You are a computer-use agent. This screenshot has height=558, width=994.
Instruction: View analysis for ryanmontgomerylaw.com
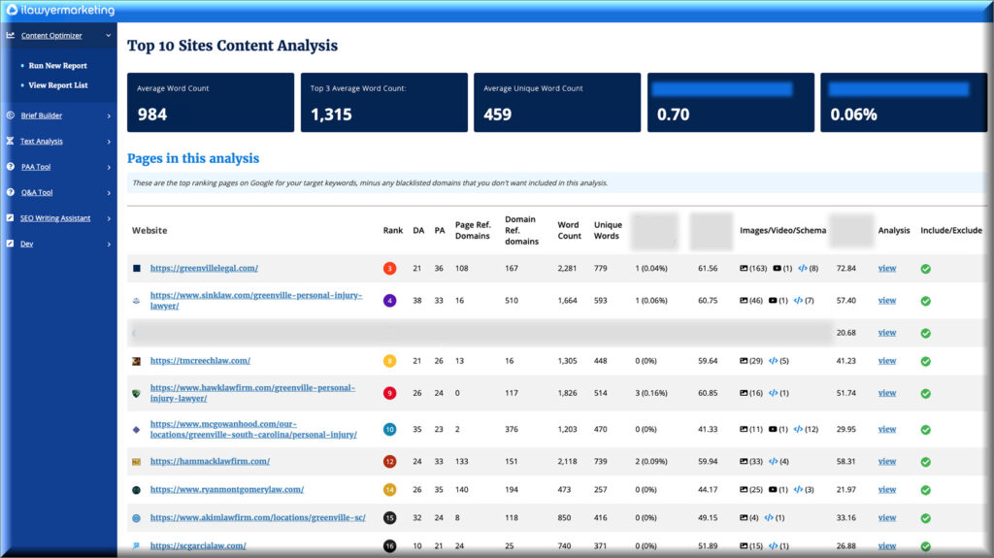click(887, 489)
